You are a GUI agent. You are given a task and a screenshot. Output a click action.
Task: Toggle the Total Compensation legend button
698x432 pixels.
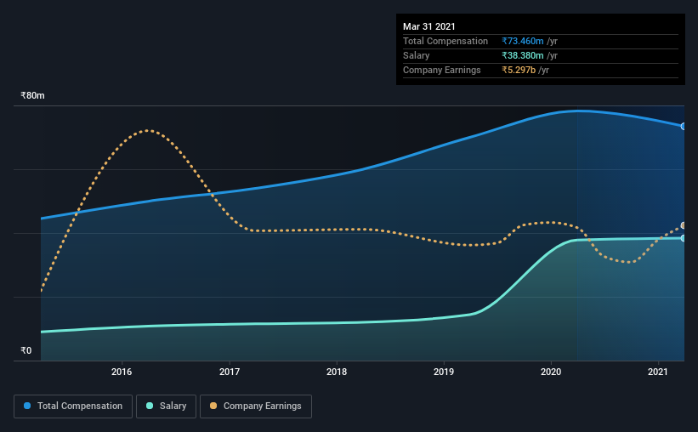[73, 406]
